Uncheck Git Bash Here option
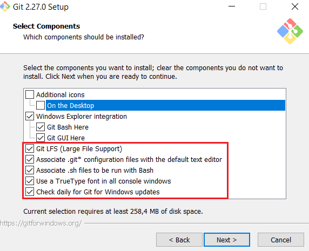The image size is (309, 251). pos(41,127)
